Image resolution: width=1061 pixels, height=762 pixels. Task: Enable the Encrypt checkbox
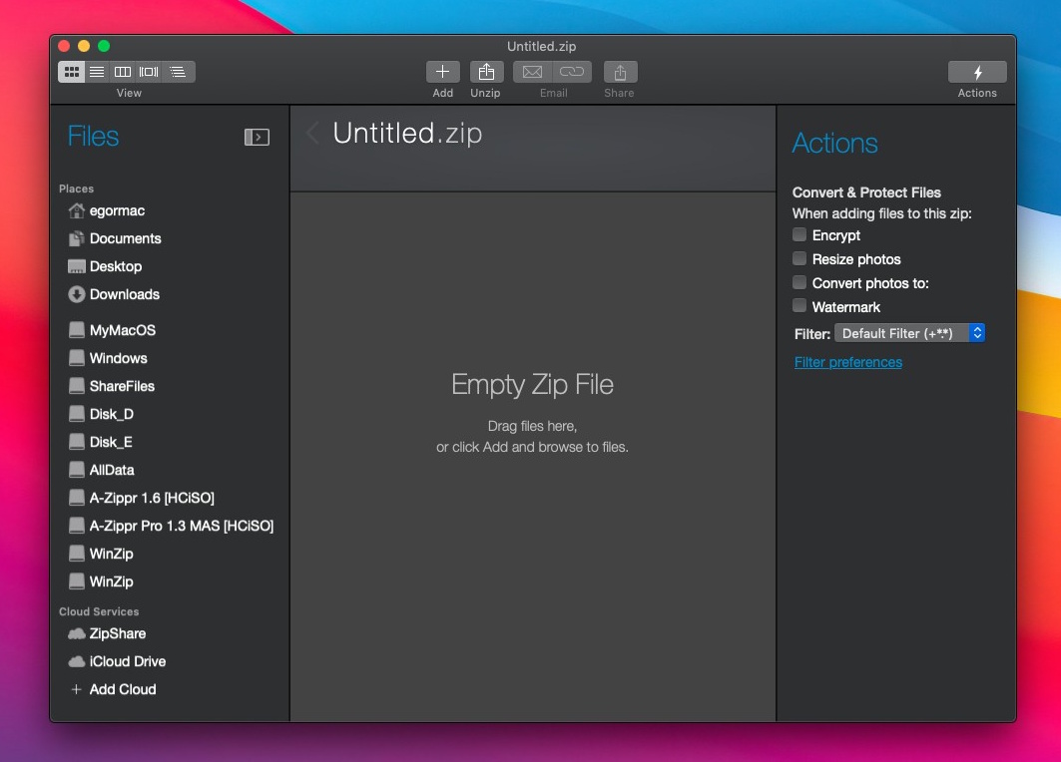click(x=799, y=234)
